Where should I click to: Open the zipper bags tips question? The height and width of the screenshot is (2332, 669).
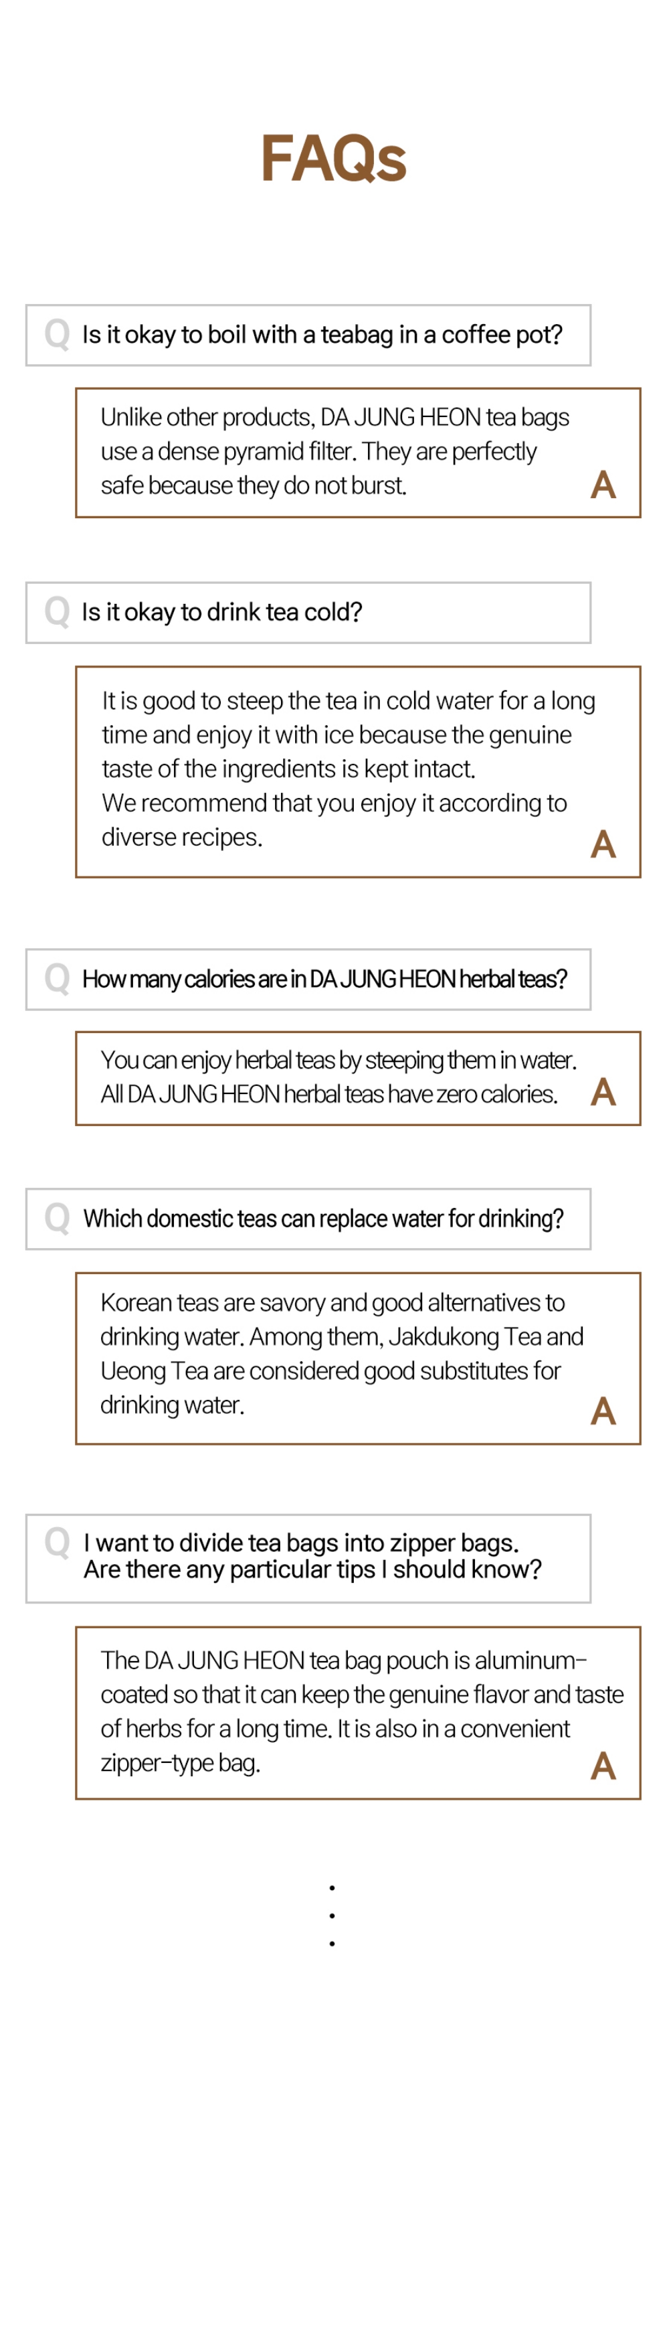click(x=308, y=1558)
